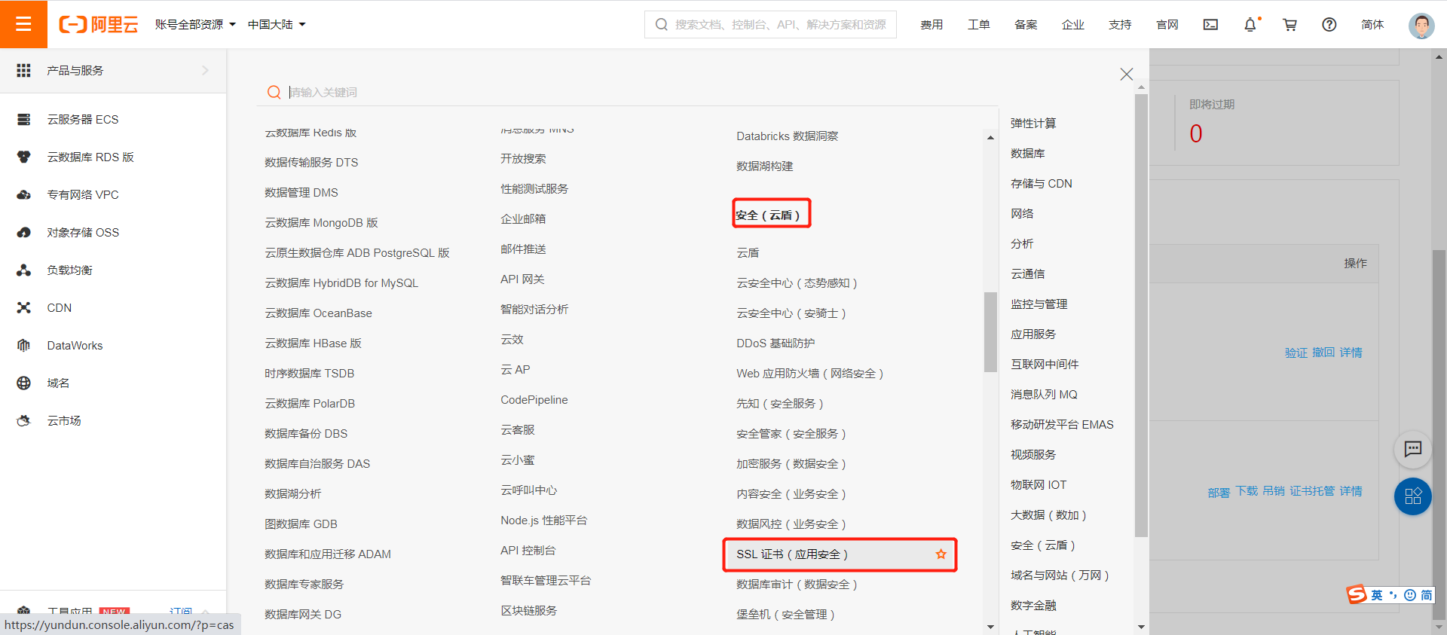Open the Cloud Shell terminal icon
Screen dimensions: 1447x635
point(1210,25)
